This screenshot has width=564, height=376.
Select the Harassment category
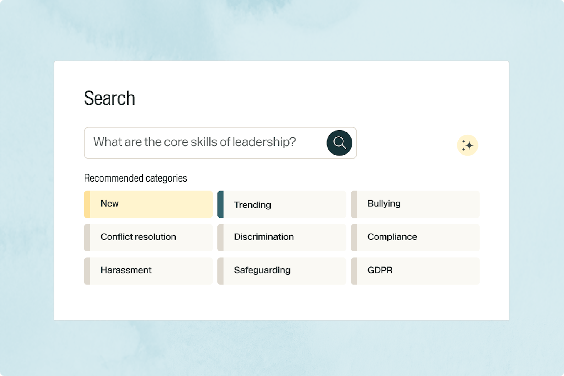pyautogui.click(x=148, y=271)
